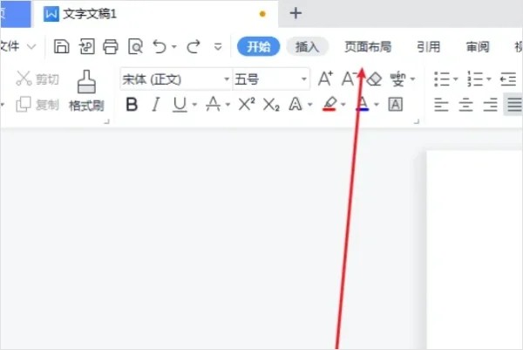This screenshot has height=350, width=523.
Task: Toggle justified text alignment
Action: click(513, 105)
